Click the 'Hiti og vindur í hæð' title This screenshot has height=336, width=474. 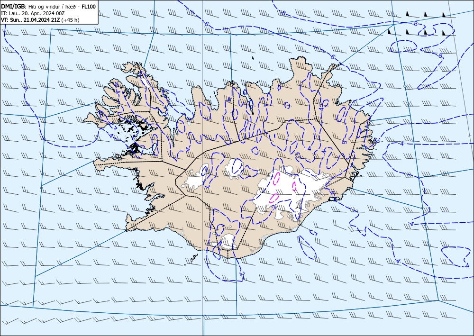point(52,7)
